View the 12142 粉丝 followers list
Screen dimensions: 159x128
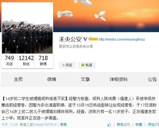26,60
